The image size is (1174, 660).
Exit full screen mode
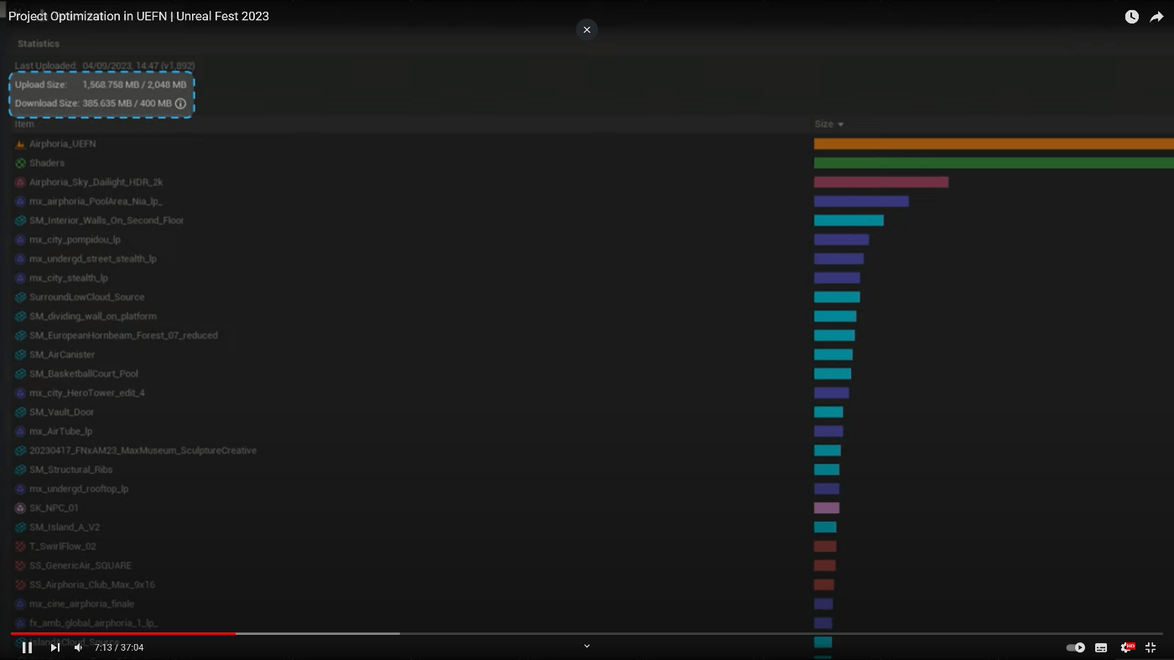point(1151,647)
